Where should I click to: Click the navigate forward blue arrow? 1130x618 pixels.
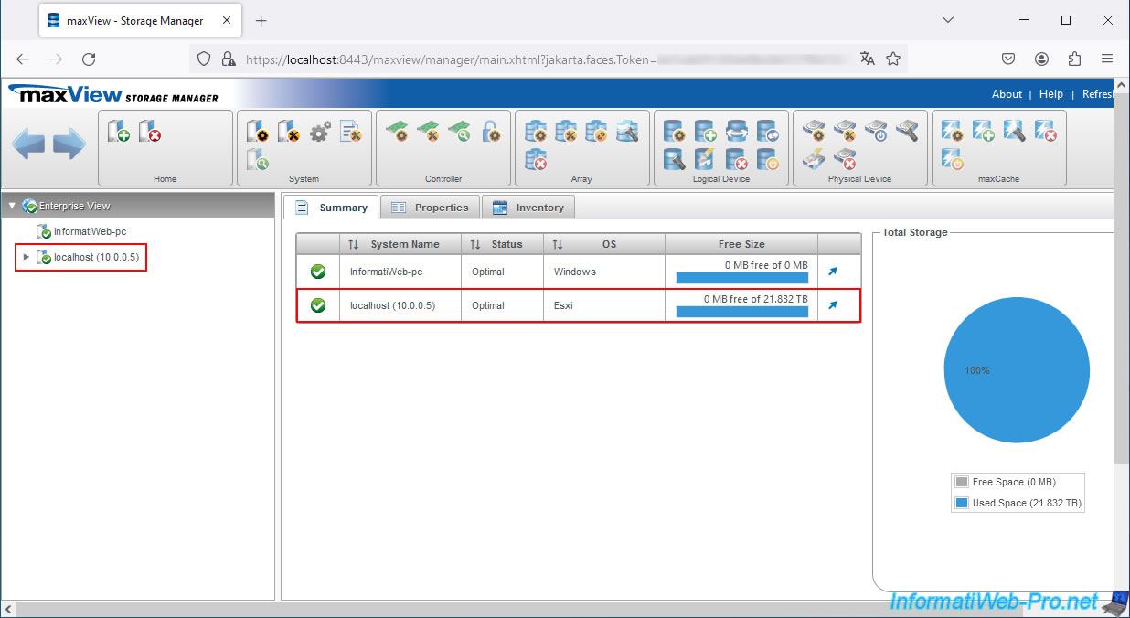[x=69, y=144]
